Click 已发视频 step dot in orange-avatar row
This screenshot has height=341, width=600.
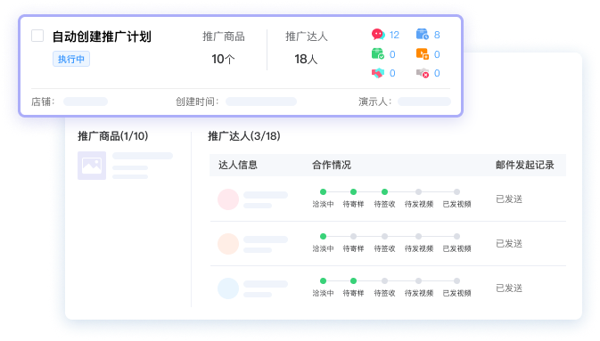pyautogui.click(x=456, y=236)
